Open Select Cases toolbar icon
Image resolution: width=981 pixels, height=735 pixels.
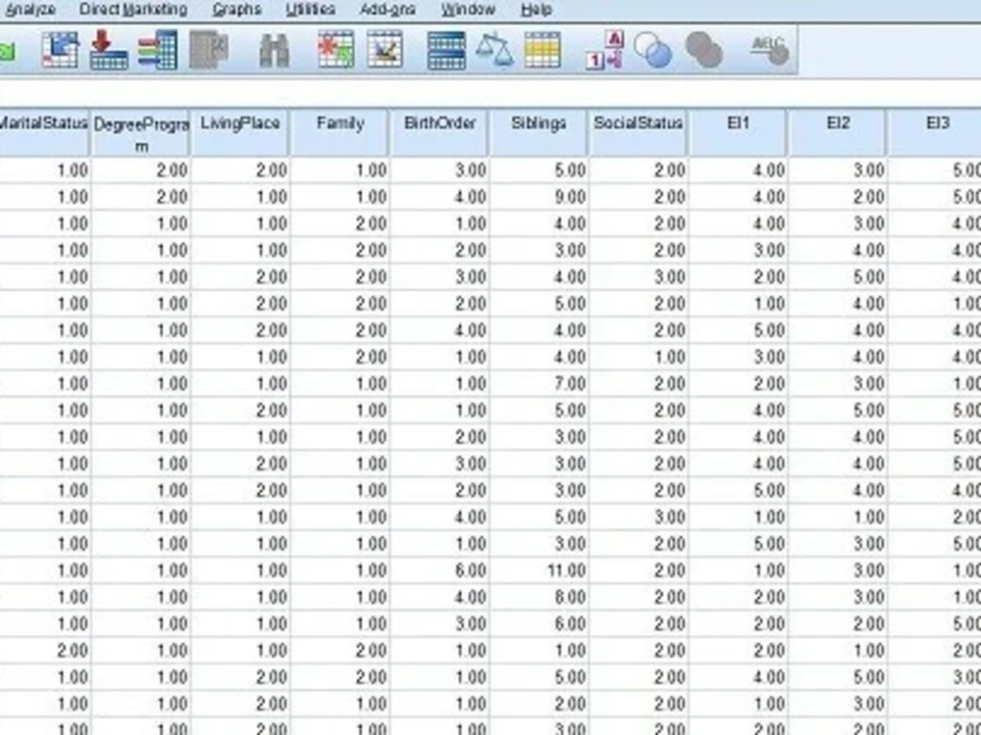[544, 47]
